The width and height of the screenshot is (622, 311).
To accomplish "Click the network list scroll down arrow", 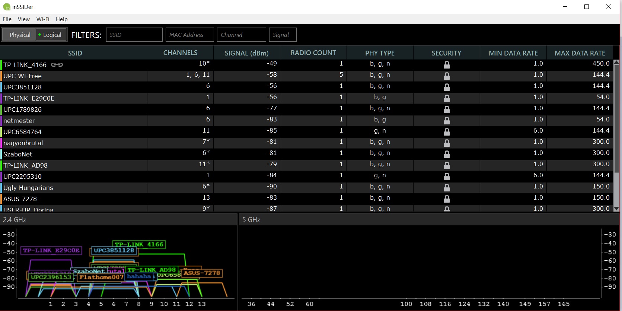I will coord(616,209).
